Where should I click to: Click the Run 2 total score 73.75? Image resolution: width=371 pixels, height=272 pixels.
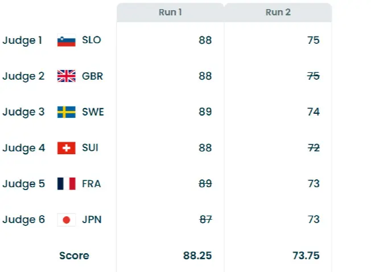[305, 255]
